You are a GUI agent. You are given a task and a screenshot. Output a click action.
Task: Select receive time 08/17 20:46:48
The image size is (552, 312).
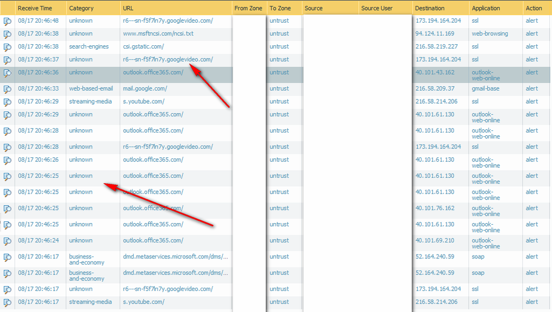click(38, 20)
